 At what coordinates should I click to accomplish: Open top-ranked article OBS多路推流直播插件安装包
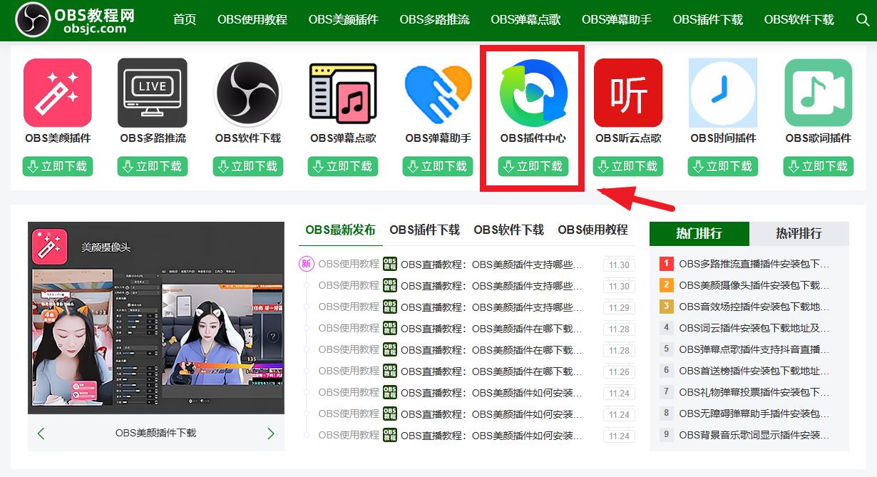[754, 264]
